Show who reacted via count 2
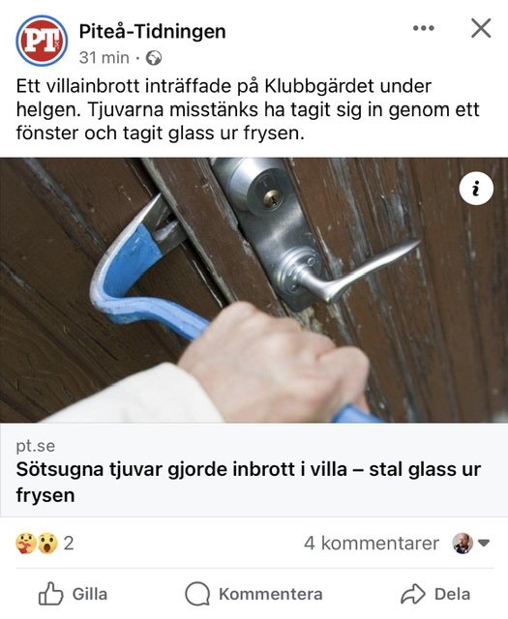The height and width of the screenshot is (619, 508). pyautogui.click(x=69, y=544)
